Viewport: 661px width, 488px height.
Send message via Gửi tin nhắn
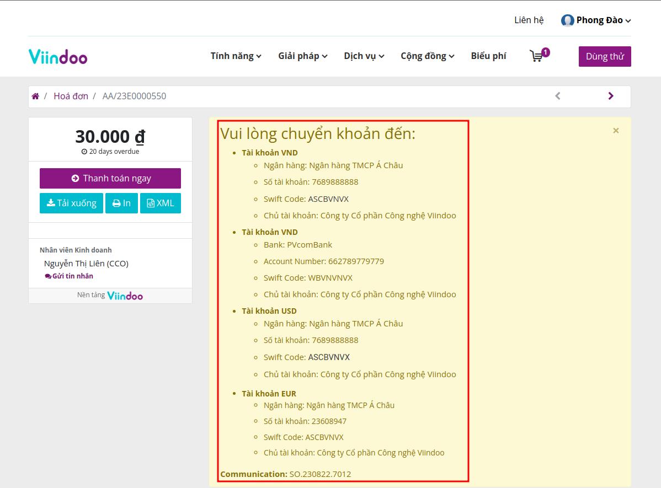click(x=69, y=276)
